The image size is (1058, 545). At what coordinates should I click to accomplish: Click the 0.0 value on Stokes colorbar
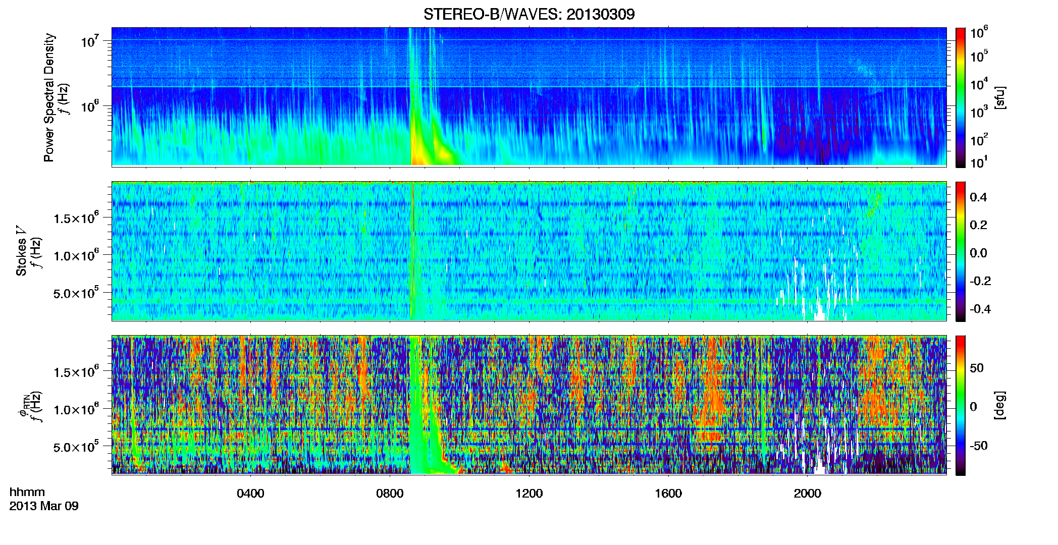coord(978,253)
